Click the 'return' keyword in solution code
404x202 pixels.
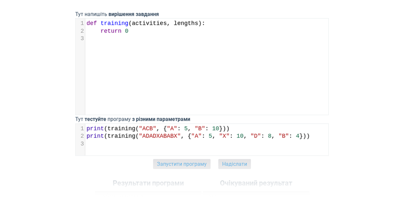click(x=111, y=31)
